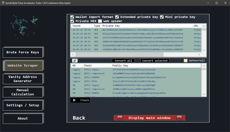
Task: Select the private key row starting a5e09a2c2
Action: (x=136, y=50)
